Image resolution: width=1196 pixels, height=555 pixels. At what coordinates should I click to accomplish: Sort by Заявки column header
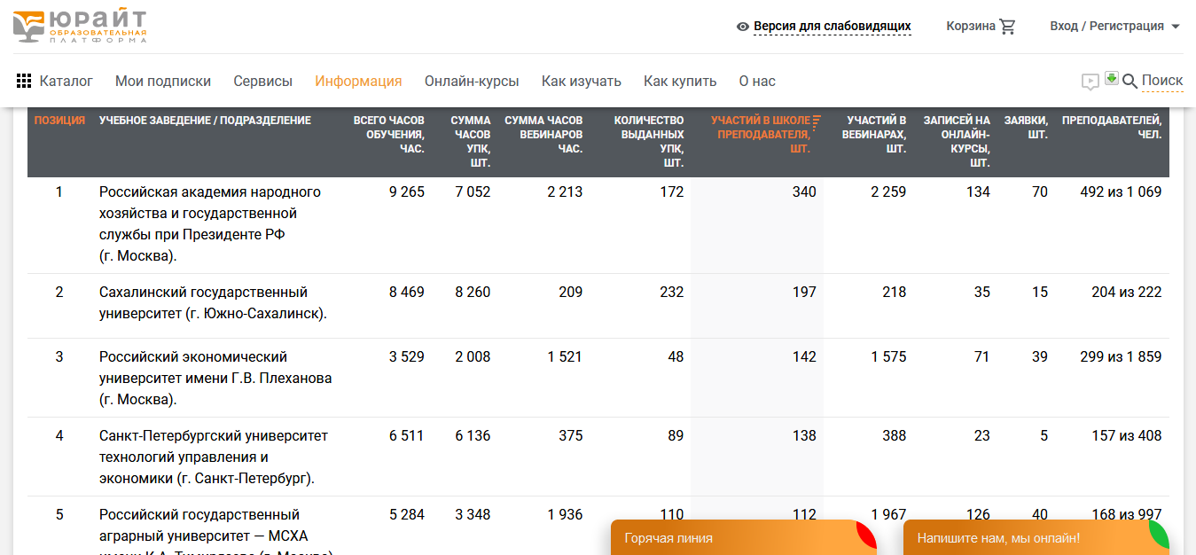click(x=1026, y=128)
